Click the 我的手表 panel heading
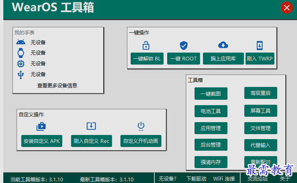Screen dimensions: 297x183 tap(24, 33)
